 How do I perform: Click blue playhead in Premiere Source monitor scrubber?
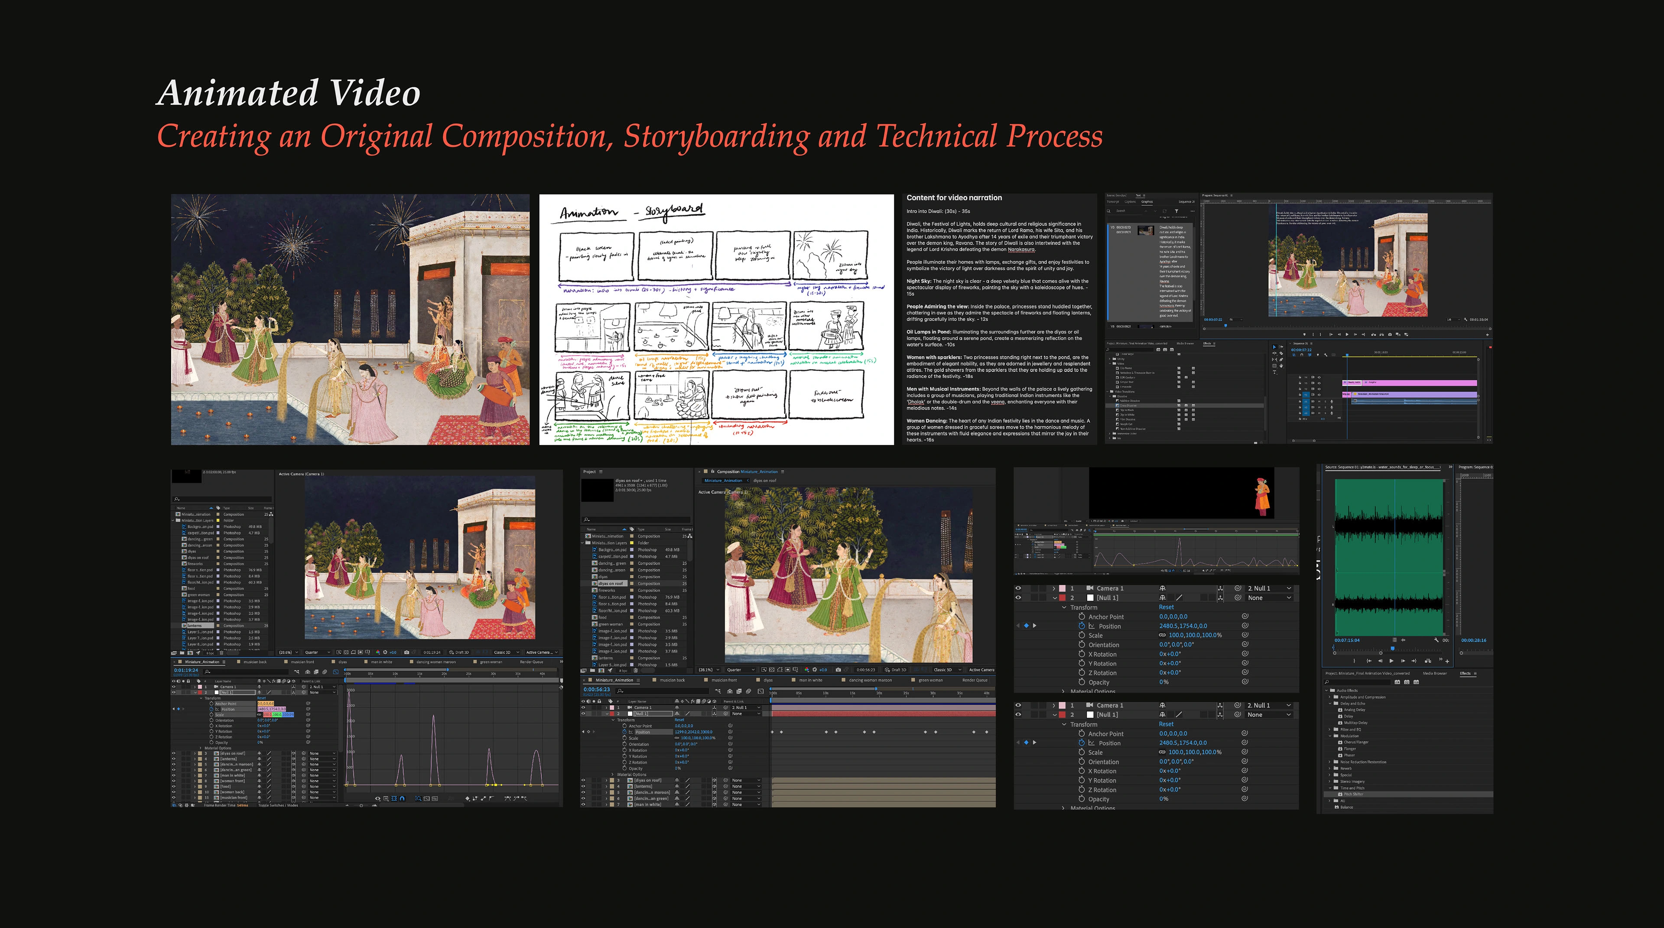tap(1393, 649)
